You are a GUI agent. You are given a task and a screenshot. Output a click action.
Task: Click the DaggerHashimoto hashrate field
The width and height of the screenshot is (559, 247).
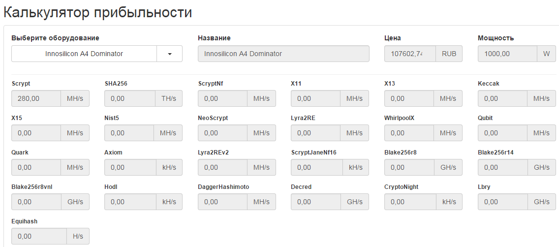coord(222,202)
